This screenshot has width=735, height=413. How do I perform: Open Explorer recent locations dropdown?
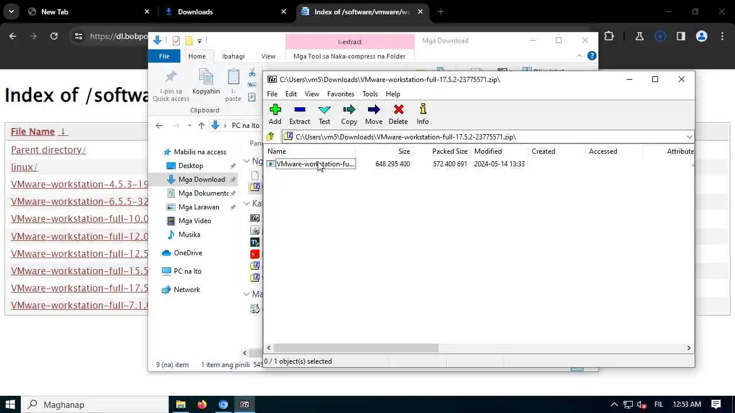tap(189, 126)
